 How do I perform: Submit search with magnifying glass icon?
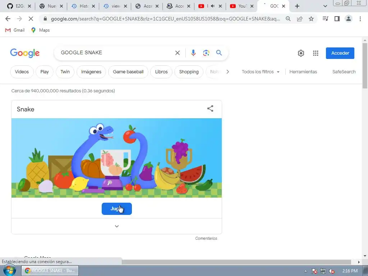pyautogui.click(x=219, y=53)
